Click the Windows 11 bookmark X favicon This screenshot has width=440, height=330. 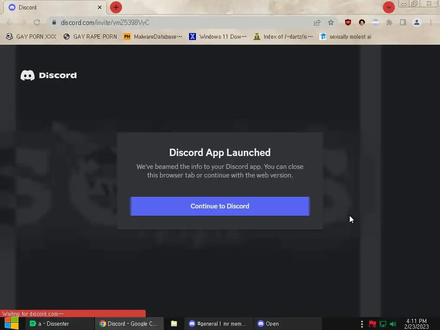(192, 37)
